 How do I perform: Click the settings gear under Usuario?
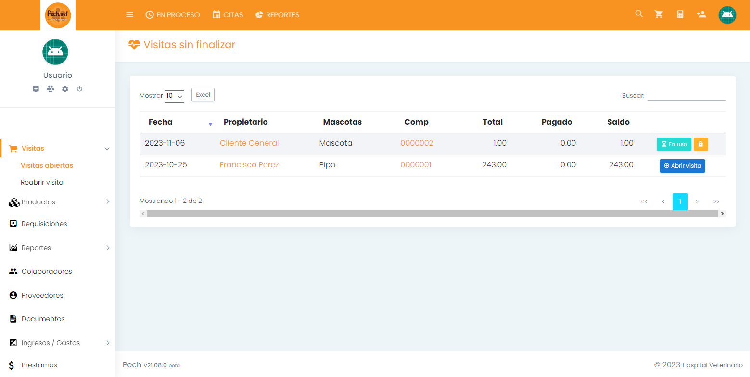[x=65, y=89]
